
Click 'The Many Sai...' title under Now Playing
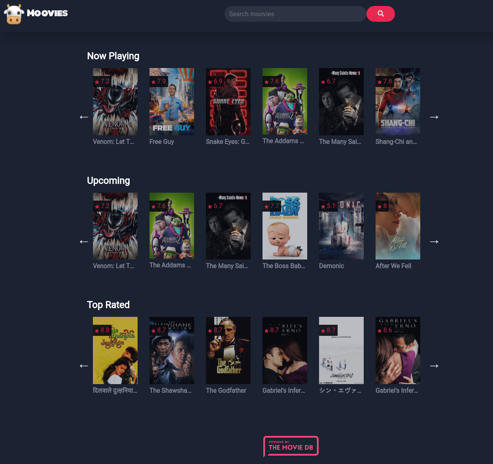click(x=340, y=142)
